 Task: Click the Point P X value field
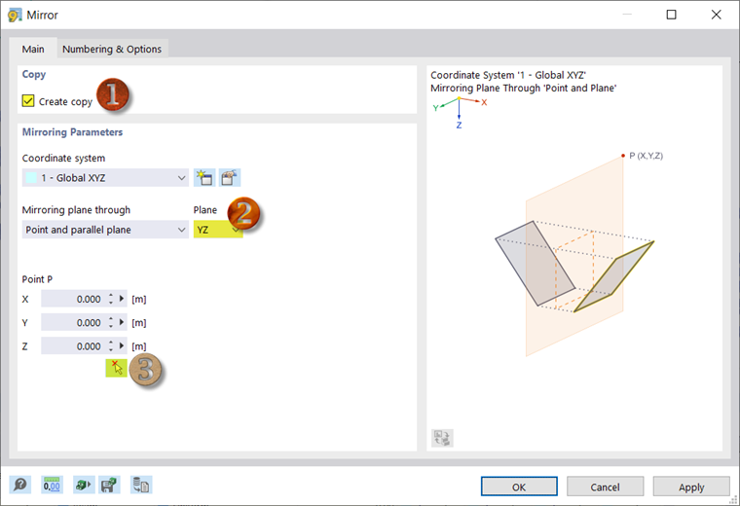pyautogui.click(x=73, y=299)
